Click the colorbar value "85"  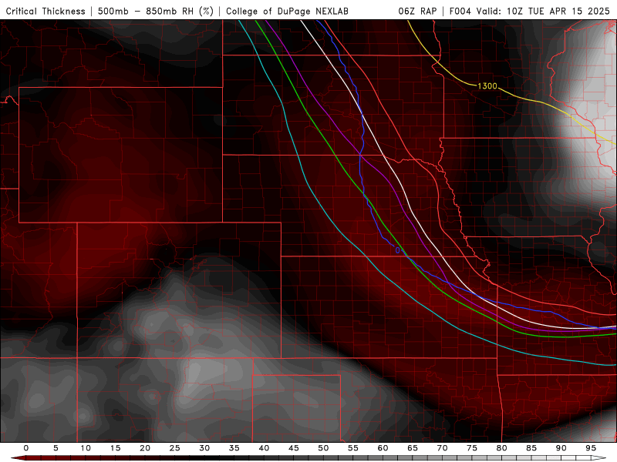531,448
